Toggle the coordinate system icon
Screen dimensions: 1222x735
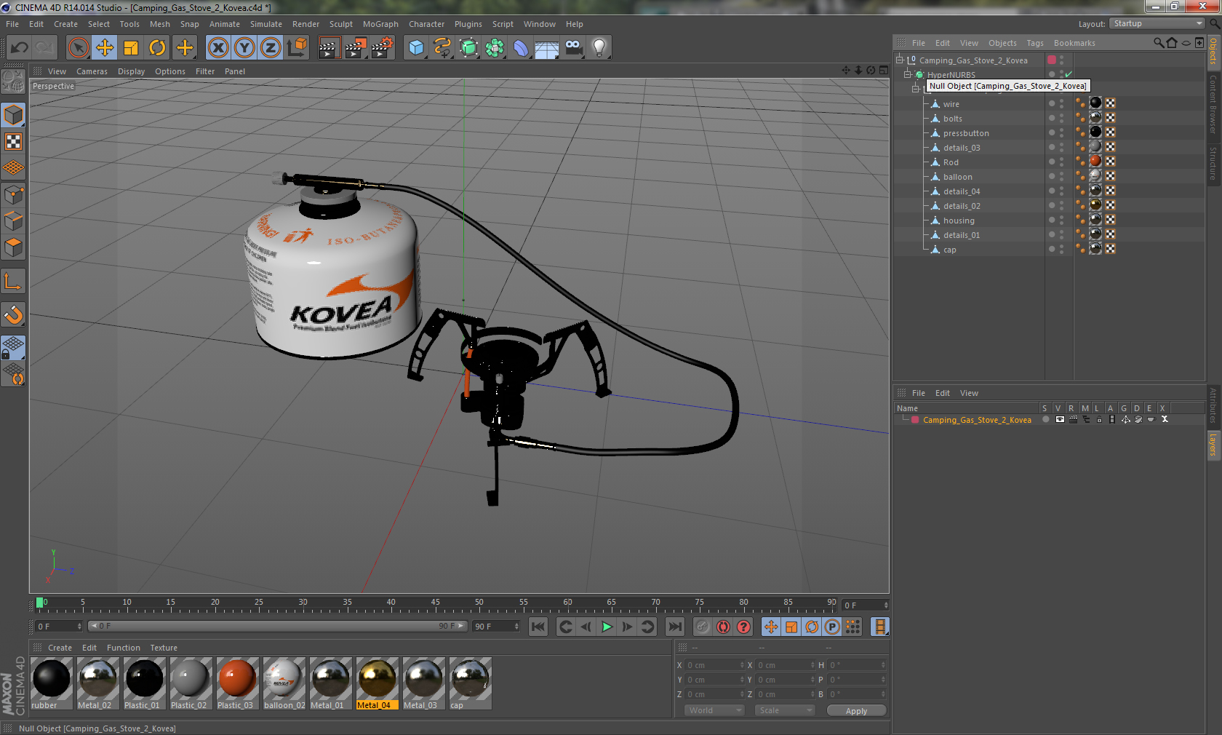click(x=297, y=48)
